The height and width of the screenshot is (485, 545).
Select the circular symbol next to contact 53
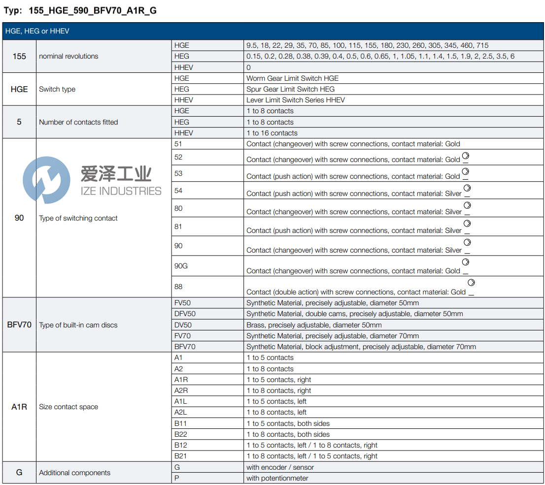(x=467, y=171)
